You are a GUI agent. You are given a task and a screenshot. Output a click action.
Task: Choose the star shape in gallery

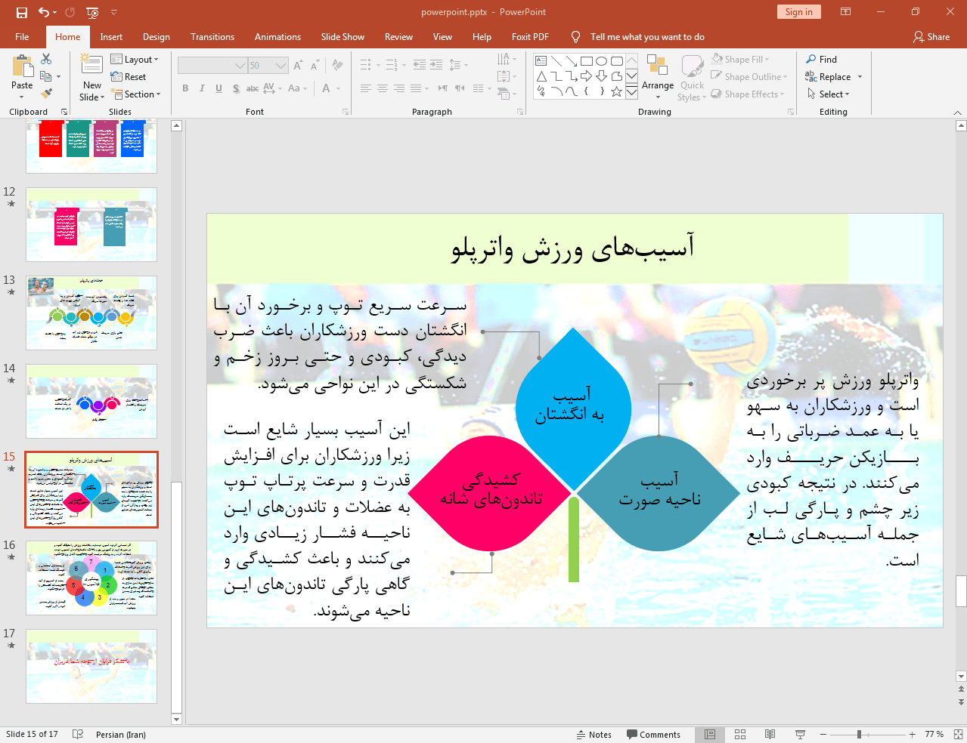(x=617, y=91)
